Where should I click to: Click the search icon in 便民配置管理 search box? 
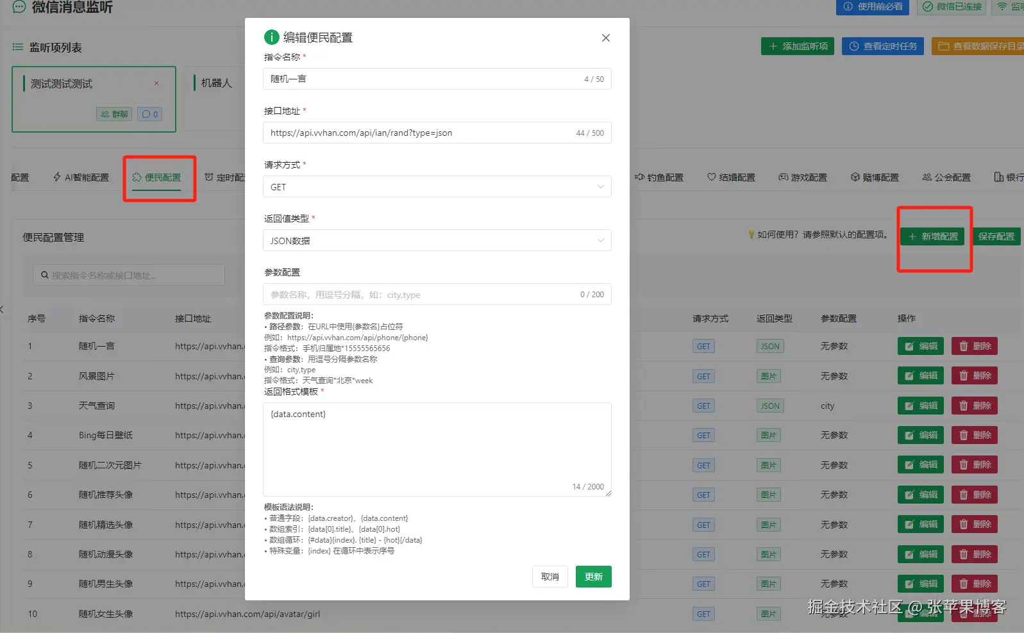click(45, 275)
